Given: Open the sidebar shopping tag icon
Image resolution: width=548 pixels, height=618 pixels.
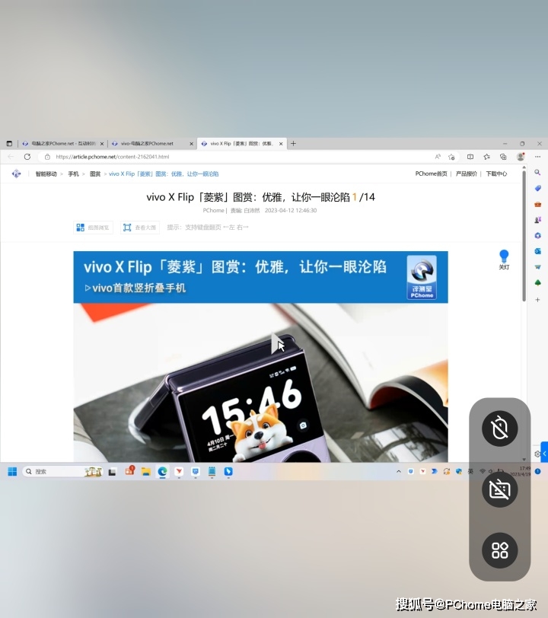Looking at the screenshot, I should (x=538, y=188).
